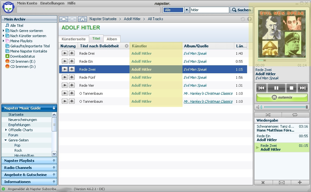Screen dimensions: 311x192
Task: Open the home page icon
Action: coord(82,19)
